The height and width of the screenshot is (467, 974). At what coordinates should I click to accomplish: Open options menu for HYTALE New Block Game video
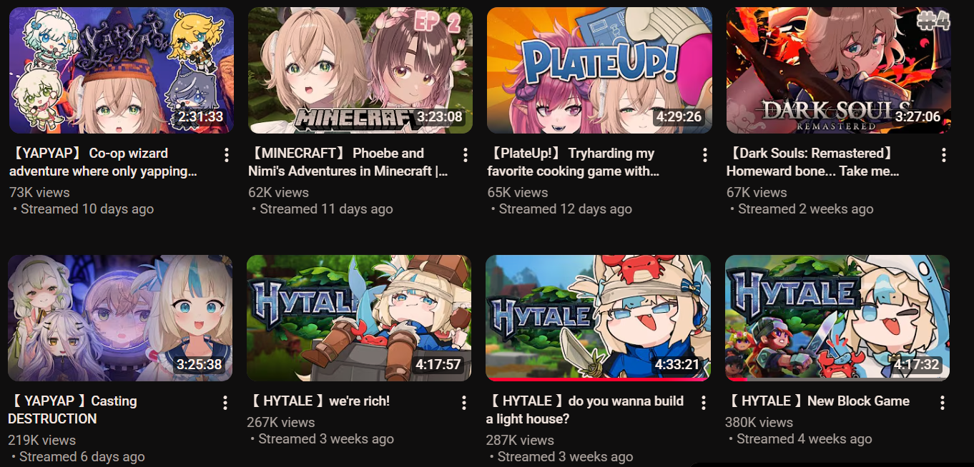click(943, 403)
